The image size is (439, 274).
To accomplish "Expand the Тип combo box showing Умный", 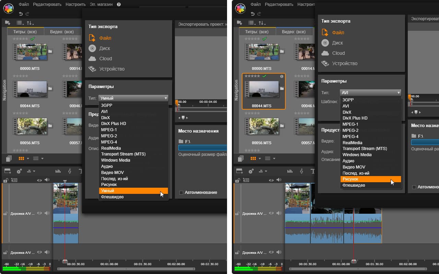I will [x=133, y=98].
